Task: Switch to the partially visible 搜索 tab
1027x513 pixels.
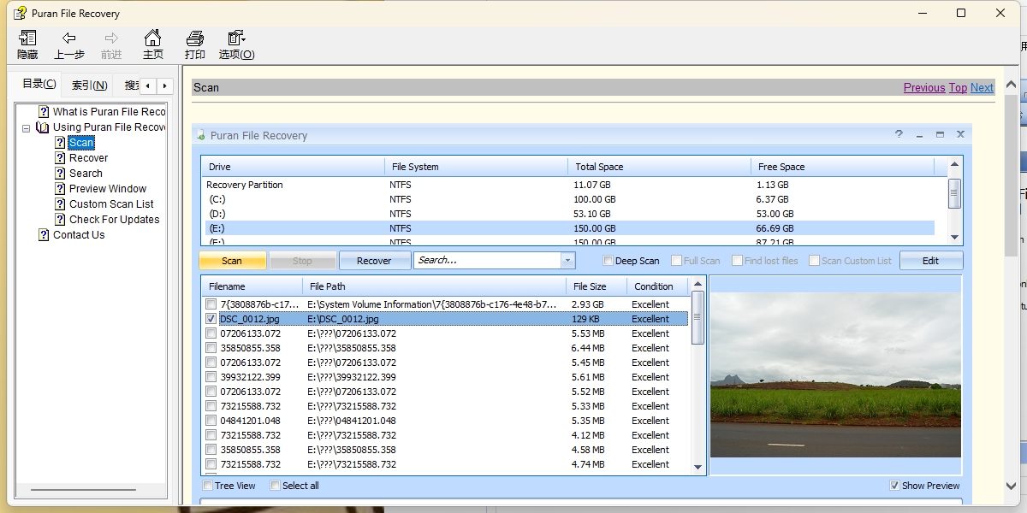Action: tap(131, 85)
